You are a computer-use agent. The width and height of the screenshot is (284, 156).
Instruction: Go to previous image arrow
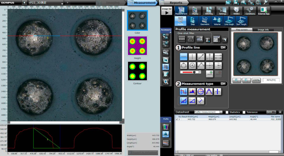pyautogui.click(x=24, y=3)
